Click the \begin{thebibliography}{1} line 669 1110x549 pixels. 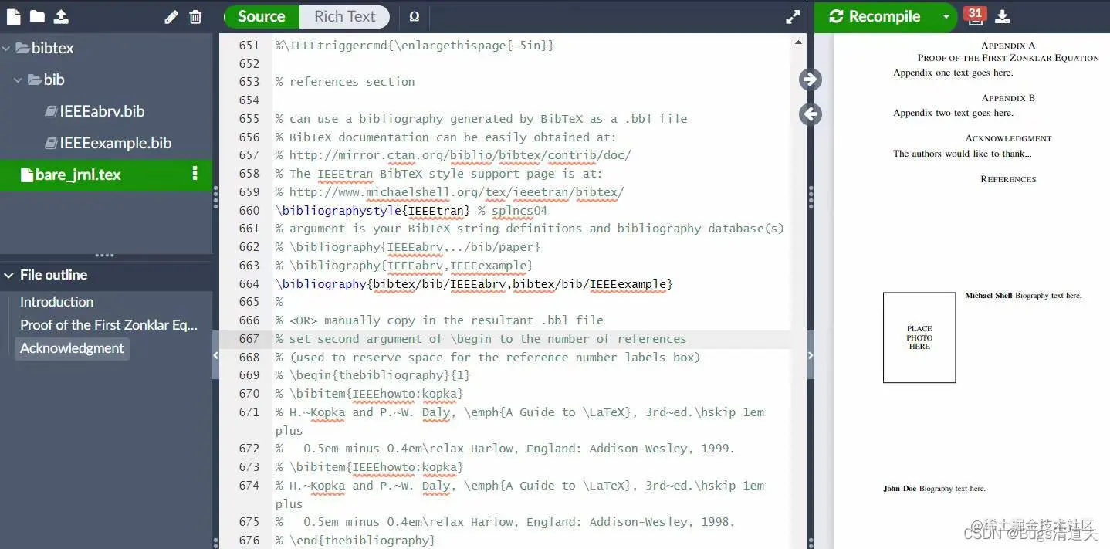(x=373, y=375)
